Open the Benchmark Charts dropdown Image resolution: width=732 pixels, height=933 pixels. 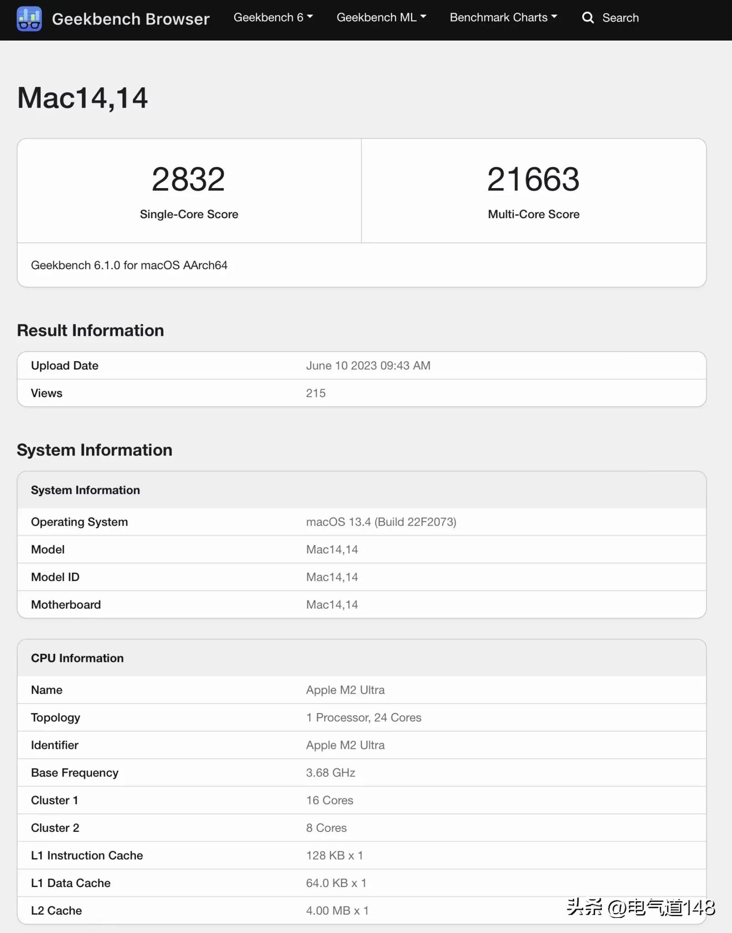coord(503,17)
